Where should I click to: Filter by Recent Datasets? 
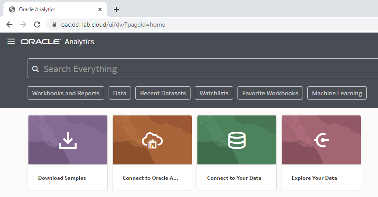click(163, 93)
